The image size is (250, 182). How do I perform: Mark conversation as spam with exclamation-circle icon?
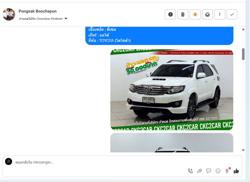coord(170,14)
